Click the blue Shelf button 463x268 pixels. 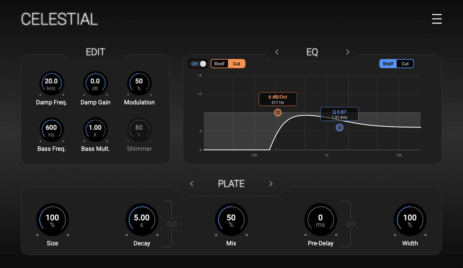click(388, 64)
